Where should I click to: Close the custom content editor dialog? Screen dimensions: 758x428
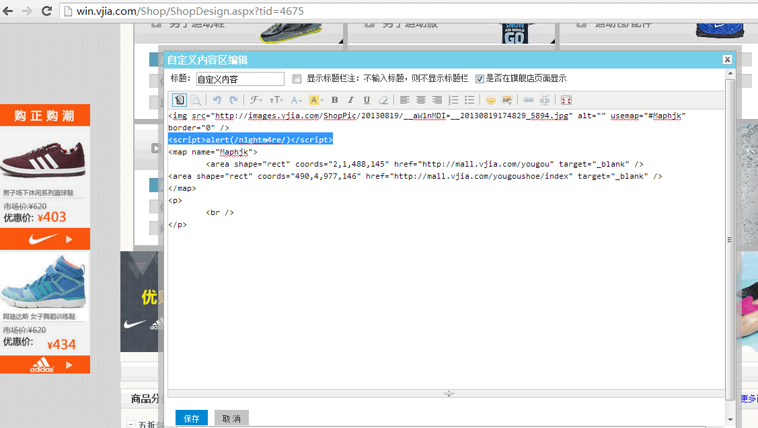click(x=727, y=59)
